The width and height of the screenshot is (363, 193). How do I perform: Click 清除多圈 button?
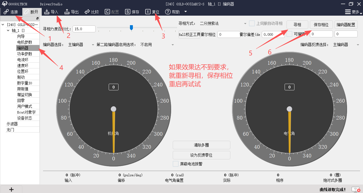pos(201,145)
